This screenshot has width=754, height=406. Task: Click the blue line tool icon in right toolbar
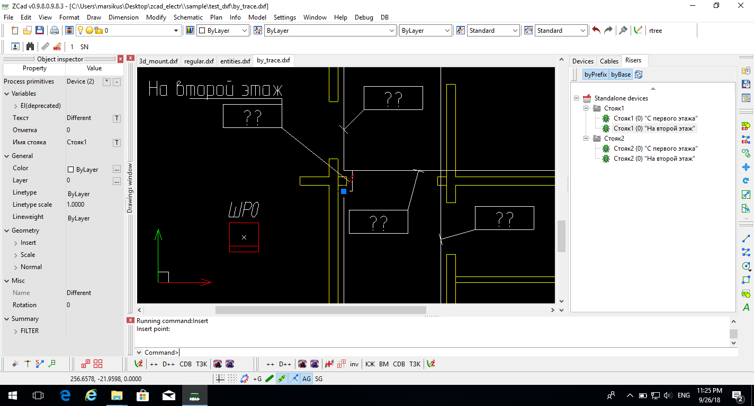746,238
